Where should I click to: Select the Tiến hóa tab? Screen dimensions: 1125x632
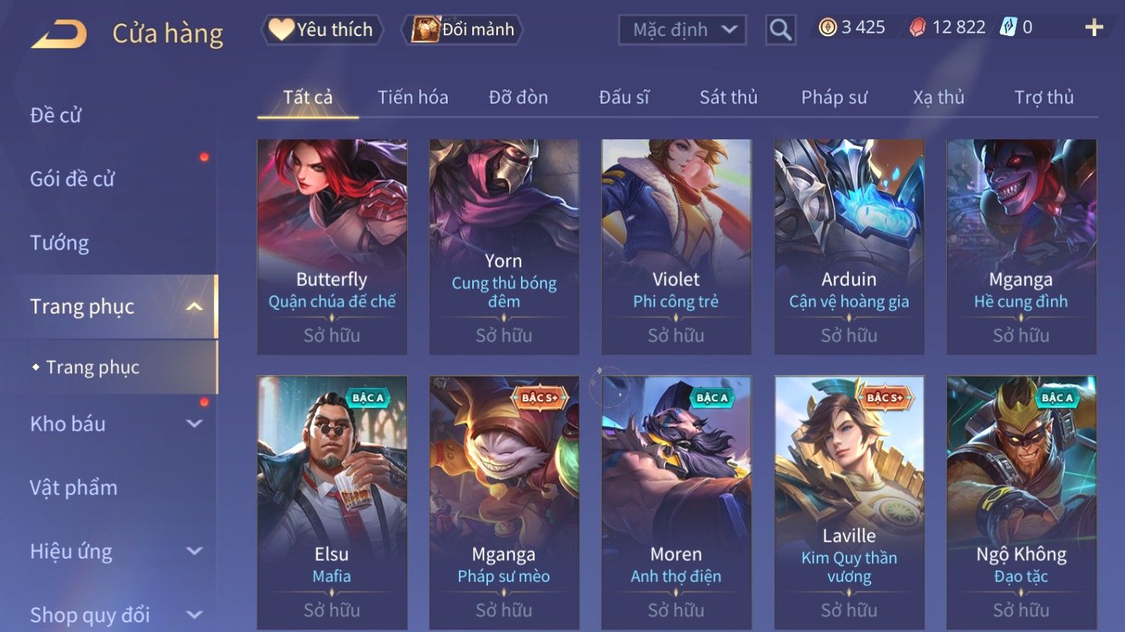pos(412,97)
